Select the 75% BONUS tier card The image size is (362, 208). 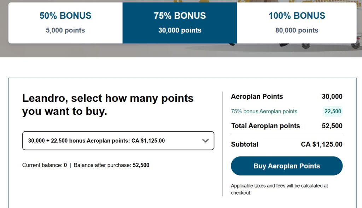tap(180, 23)
